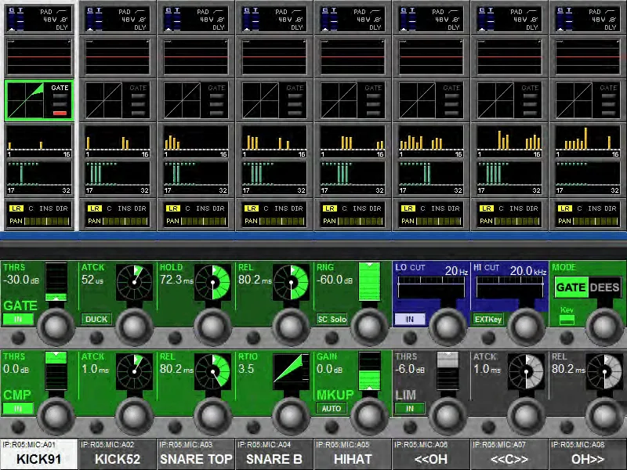The image size is (627, 470).
Task: Open KICK52 aux sends 1-16 meters
Action: 117,142
